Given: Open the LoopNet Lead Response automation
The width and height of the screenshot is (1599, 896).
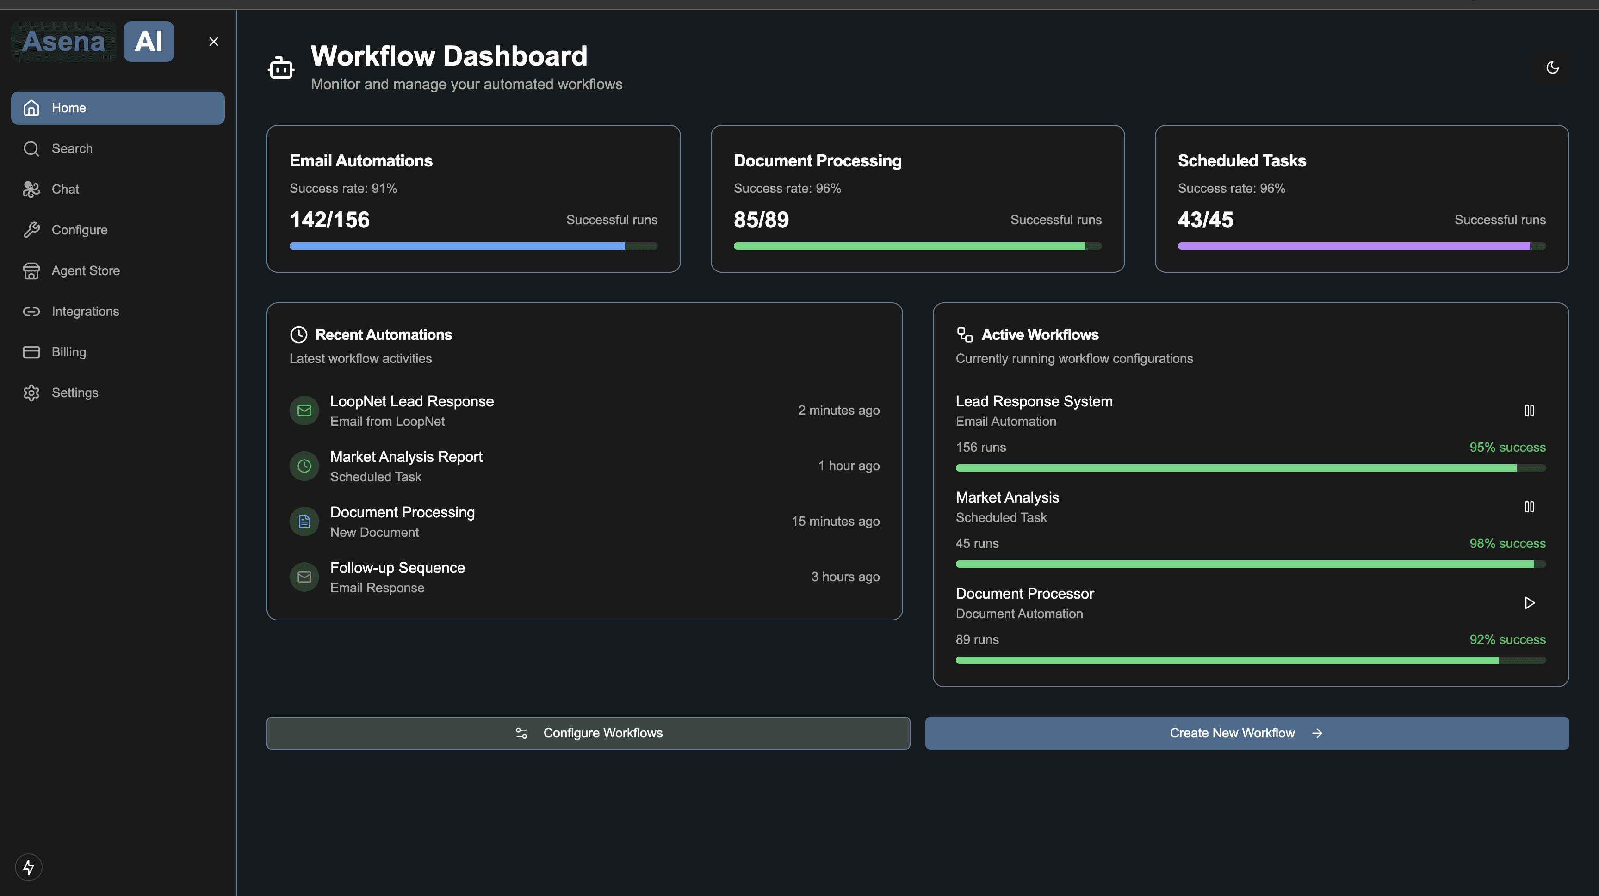Looking at the screenshot, I should [585, 411].
